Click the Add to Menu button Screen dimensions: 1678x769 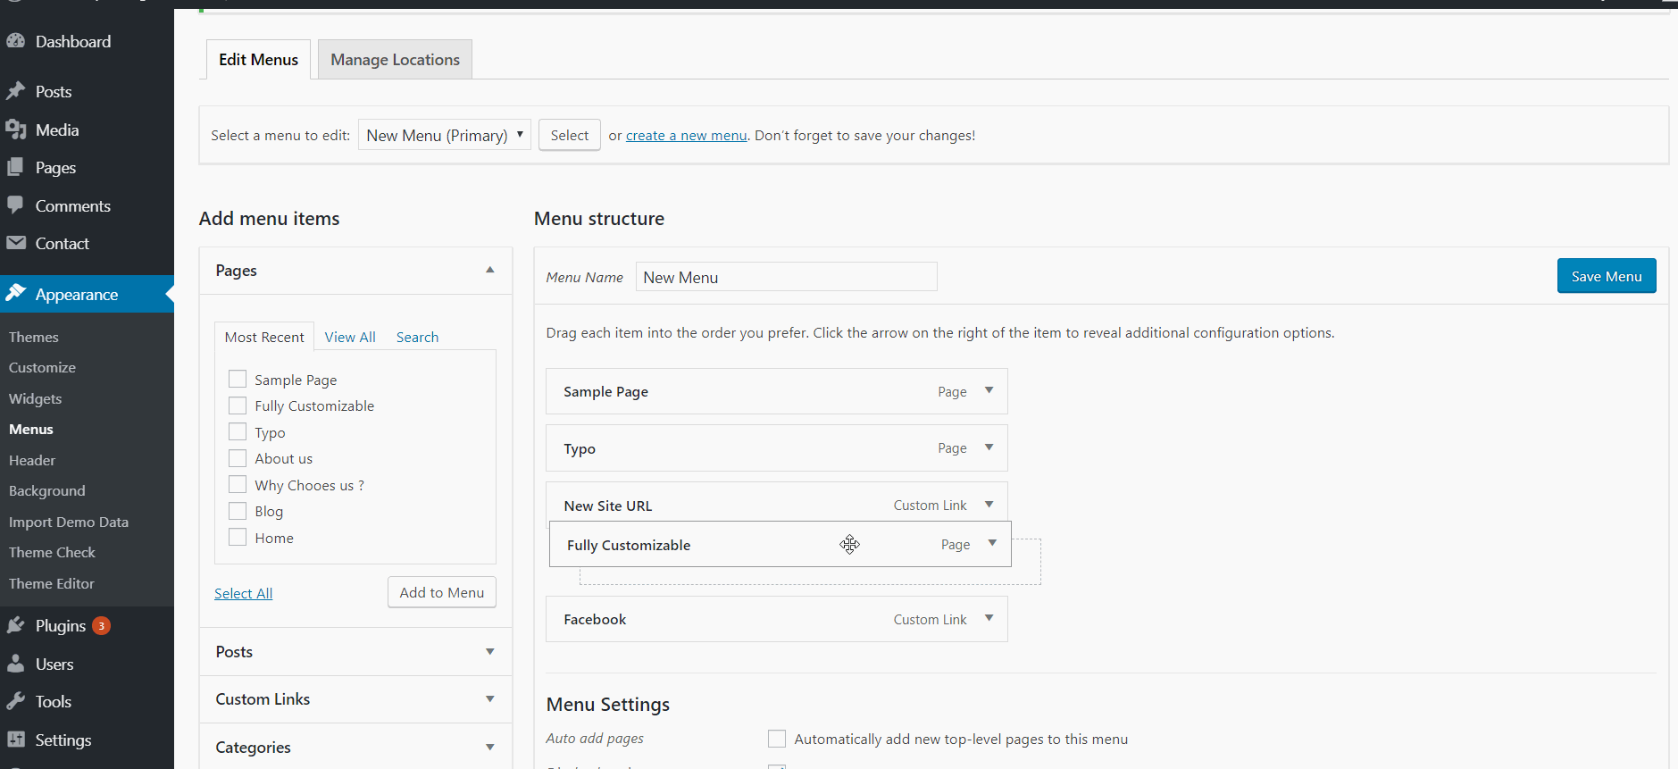[x=442, y=592]
